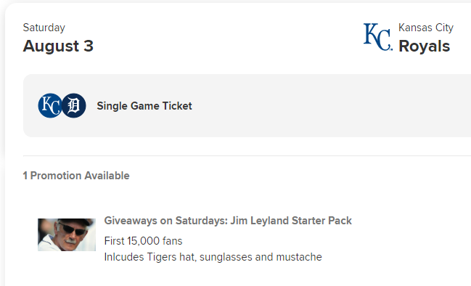Click the bold 'Royals' team name
This screenshot has height=286, width=471.
(x=424, y=46)
